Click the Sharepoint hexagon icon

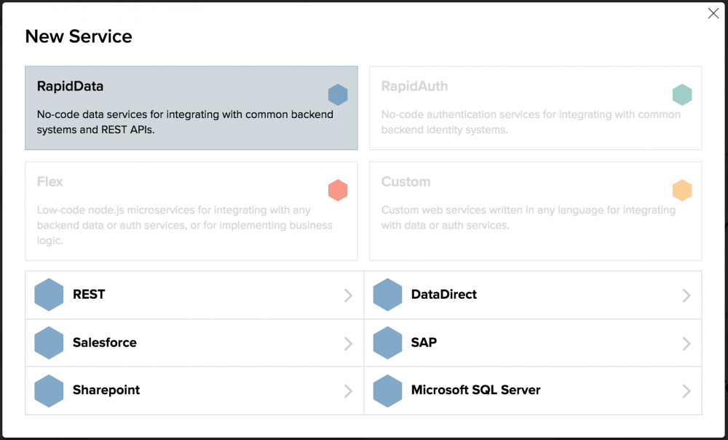pyautogui.click(x=49, y=390)
